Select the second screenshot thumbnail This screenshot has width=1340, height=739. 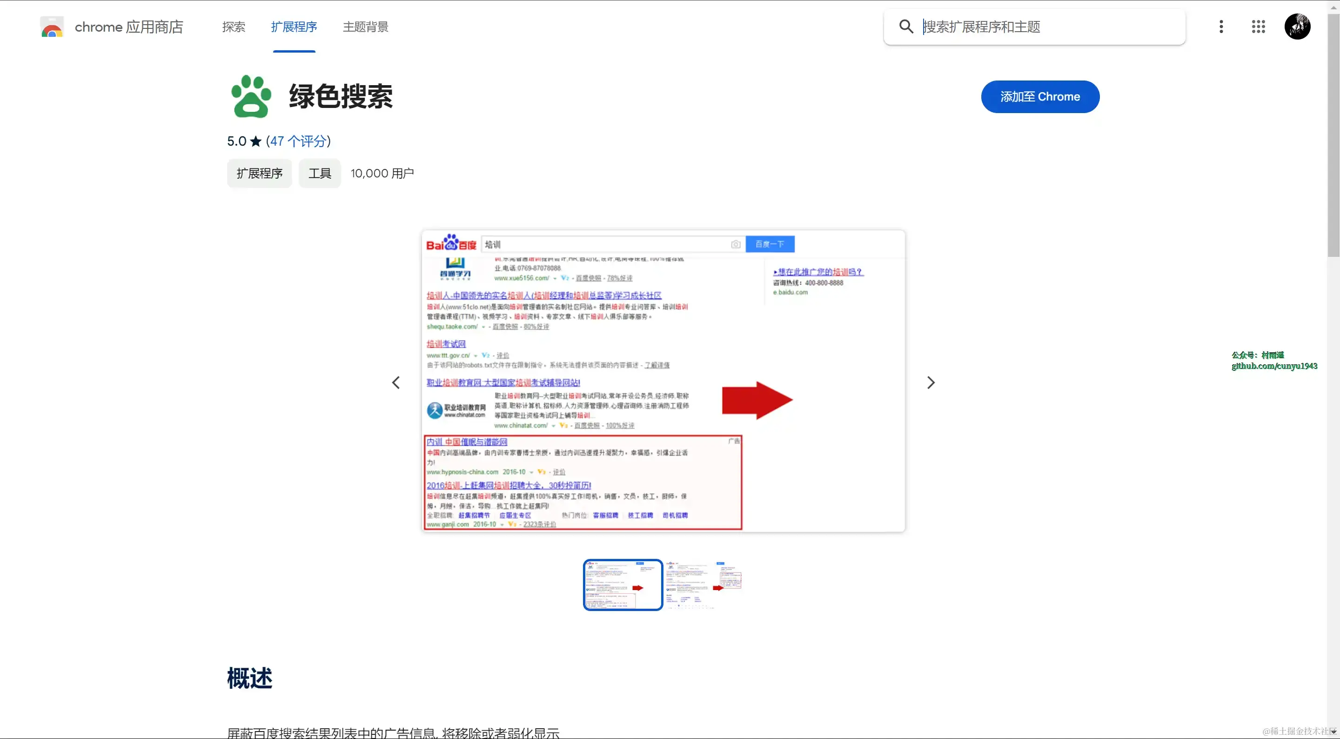[703, 585]
